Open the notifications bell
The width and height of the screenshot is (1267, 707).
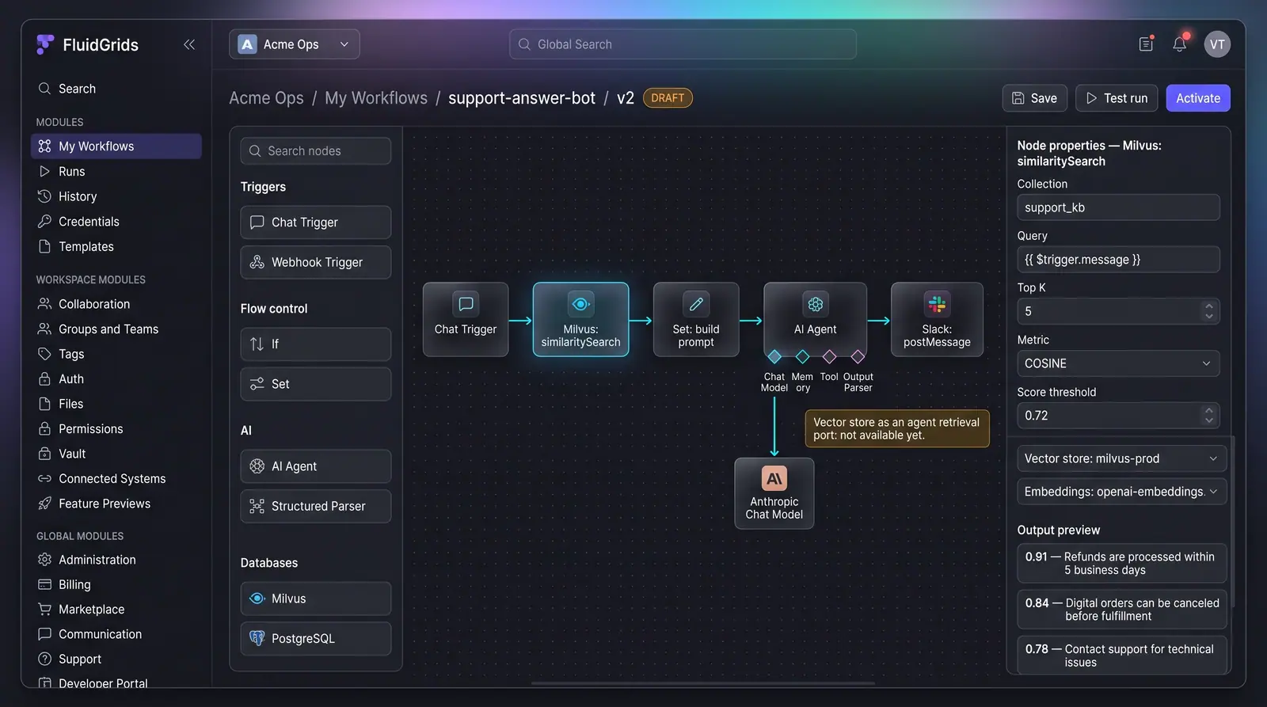click(x=1180, y=44)
